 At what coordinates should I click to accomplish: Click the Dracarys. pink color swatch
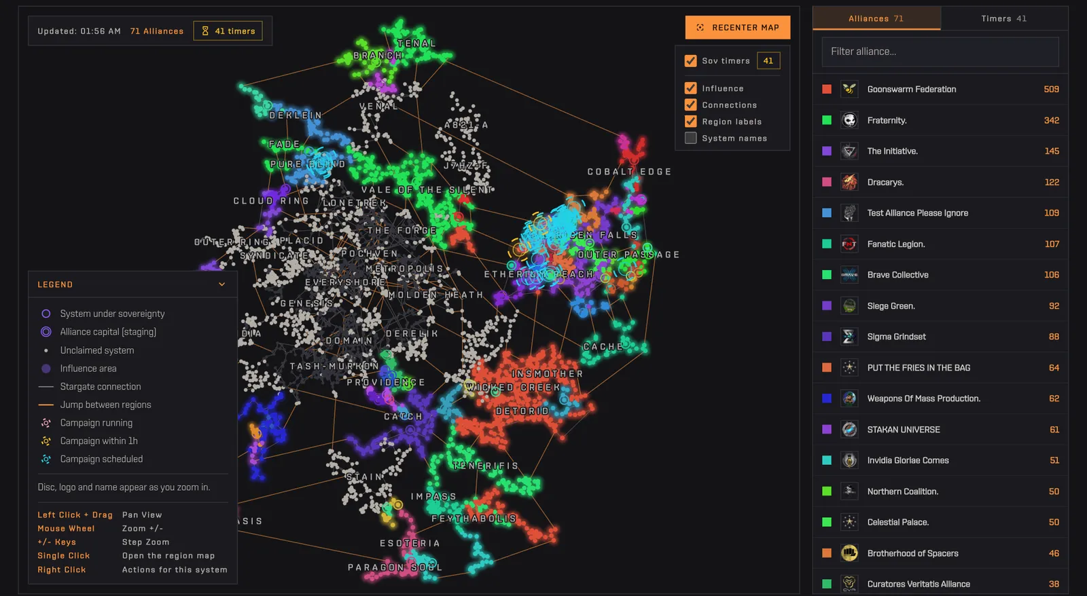tap(827, 182)
